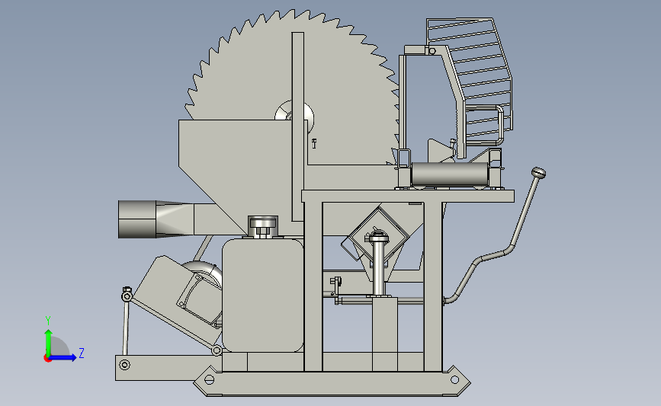Select the tall vertical post in front of blade
This screenshot has height=406, width=661.
click(297, 126)
